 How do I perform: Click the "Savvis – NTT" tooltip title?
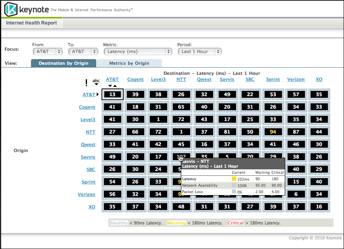click(196, 161)
